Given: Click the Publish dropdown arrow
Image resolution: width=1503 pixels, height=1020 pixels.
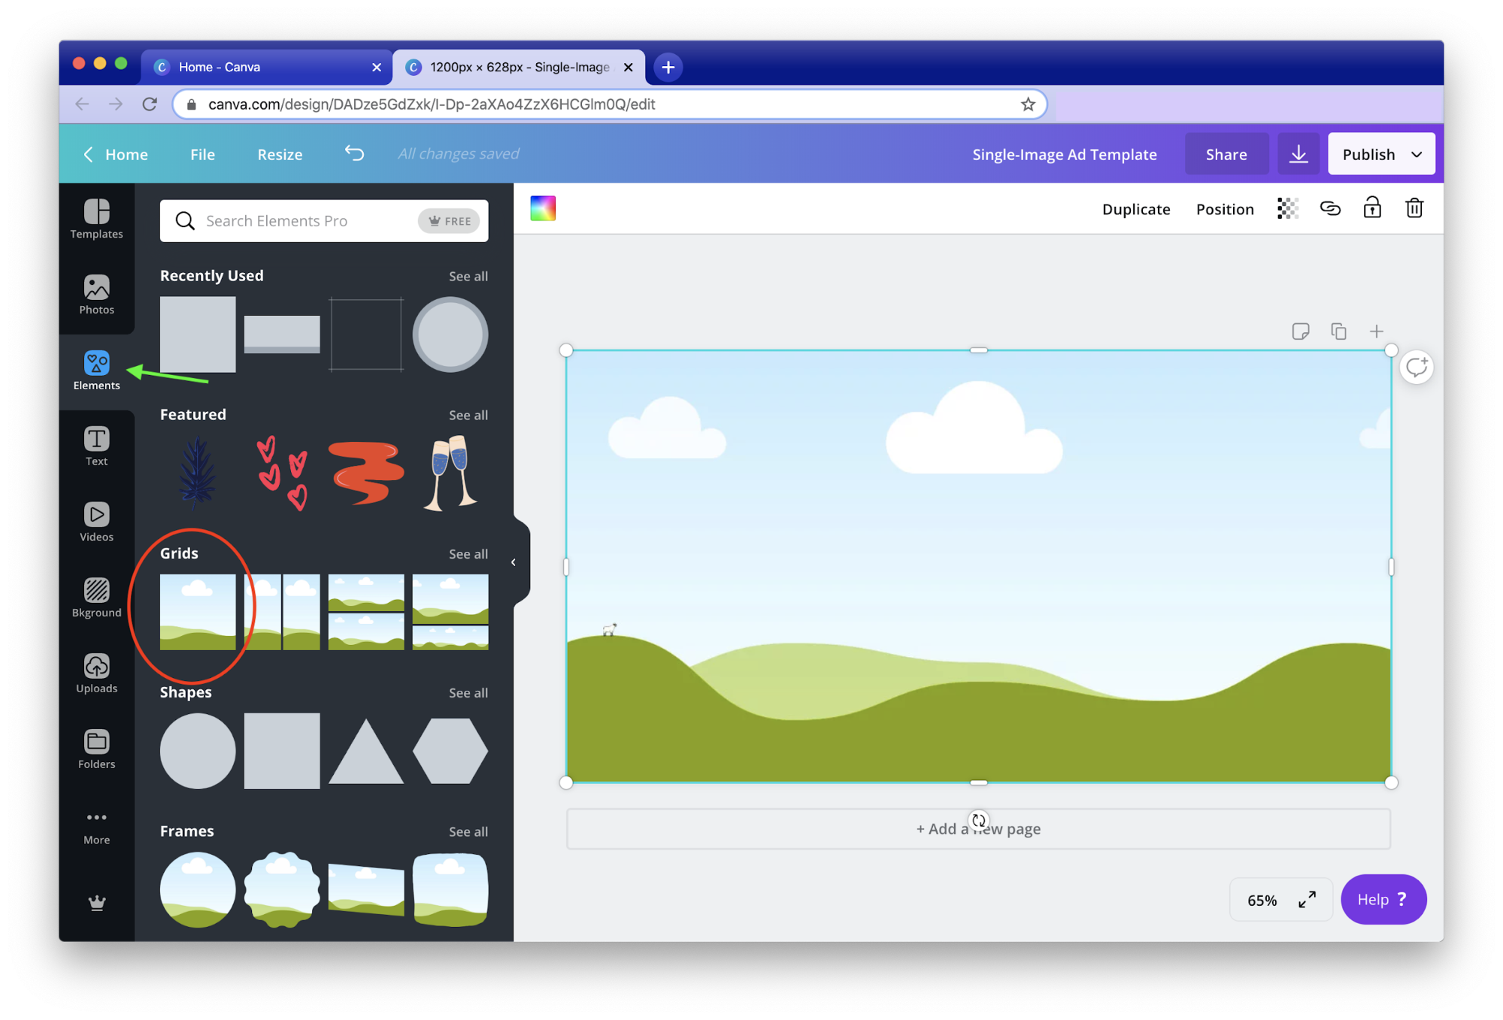Looking at the screenshot, I should click(x=1417, y=153).
